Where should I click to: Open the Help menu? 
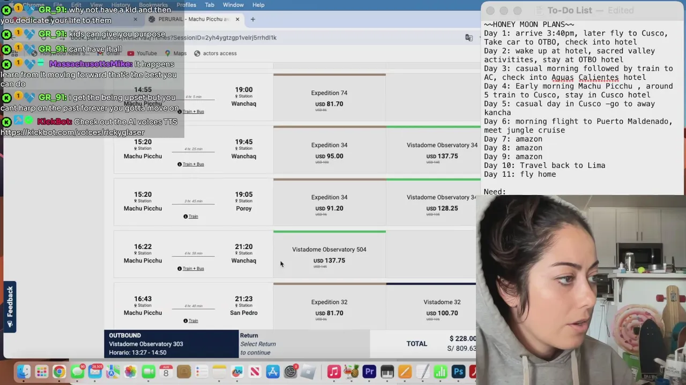[258, 5]
